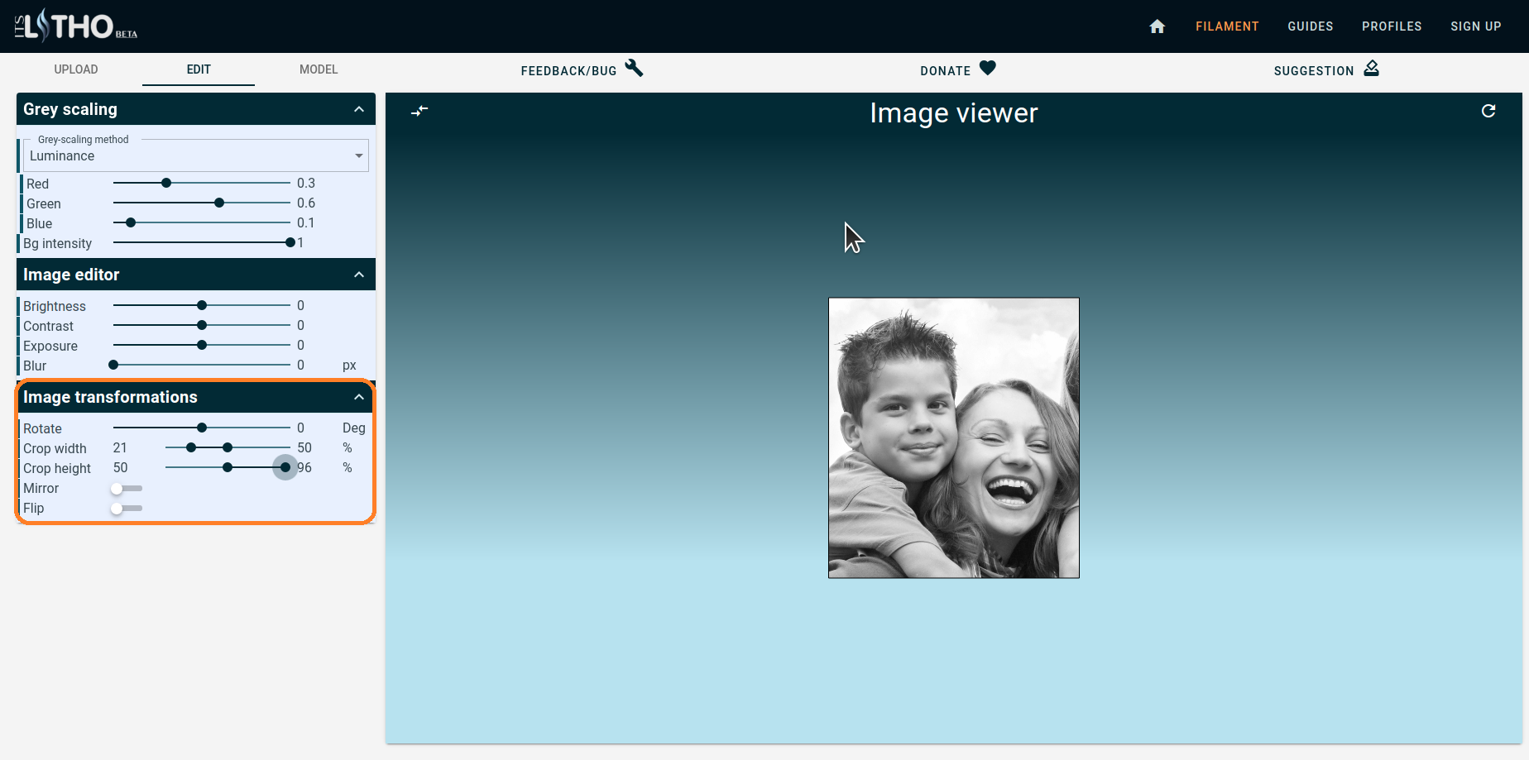This screenshot has height=760, width=1529.
Task: Click the Crop width lower handle
Action: click(191, 447)
